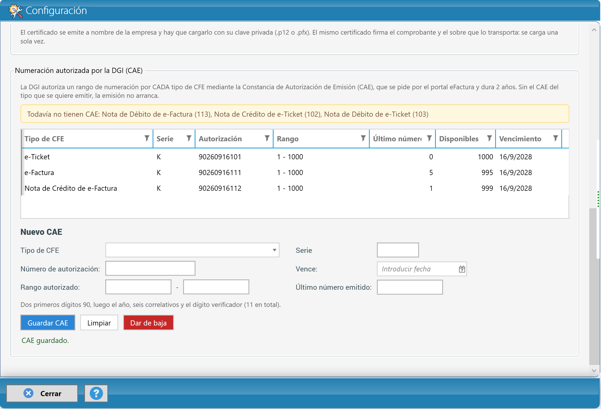This screenshot has width=601, height=409.
Task: Open the calendar picker in the Vence field
Action: coord(462,269)
